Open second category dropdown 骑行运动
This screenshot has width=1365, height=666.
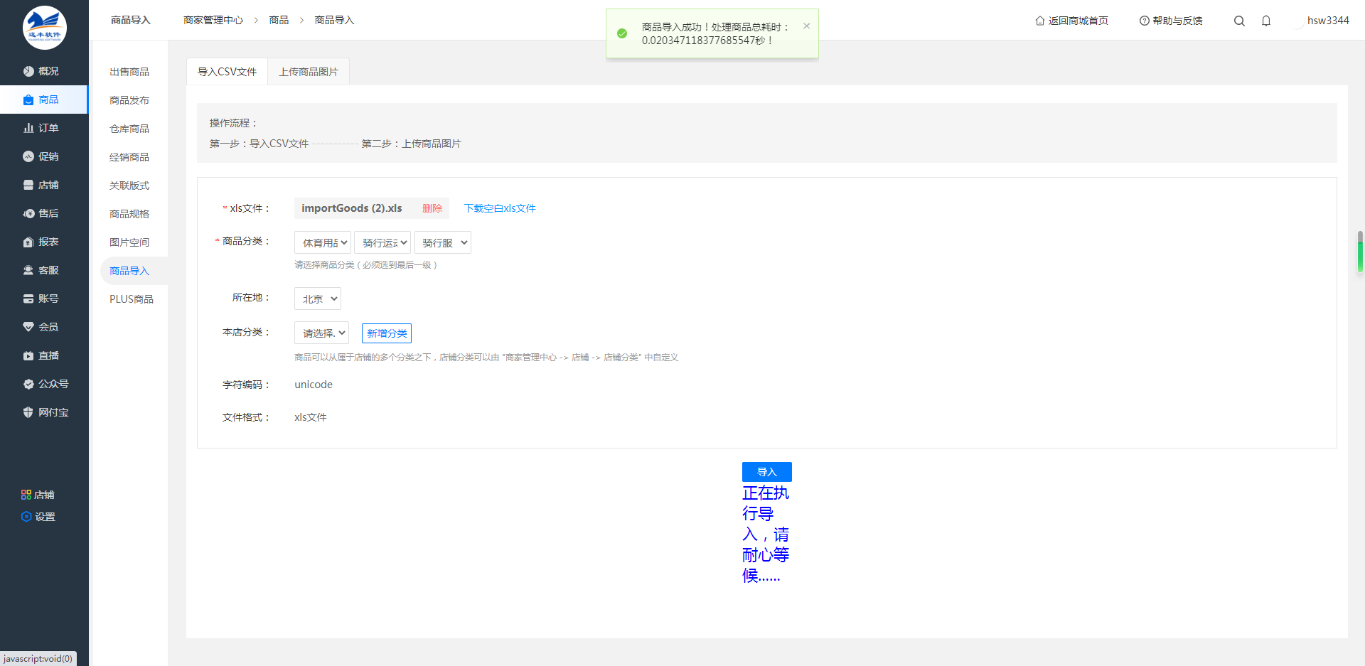382,242
